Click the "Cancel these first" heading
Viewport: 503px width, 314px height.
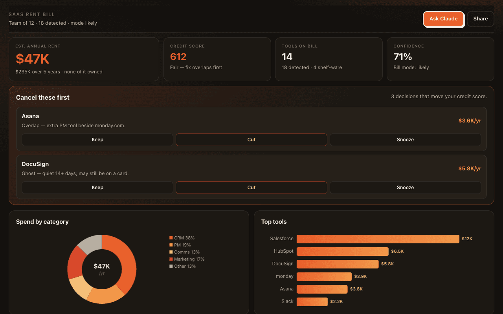43,97
